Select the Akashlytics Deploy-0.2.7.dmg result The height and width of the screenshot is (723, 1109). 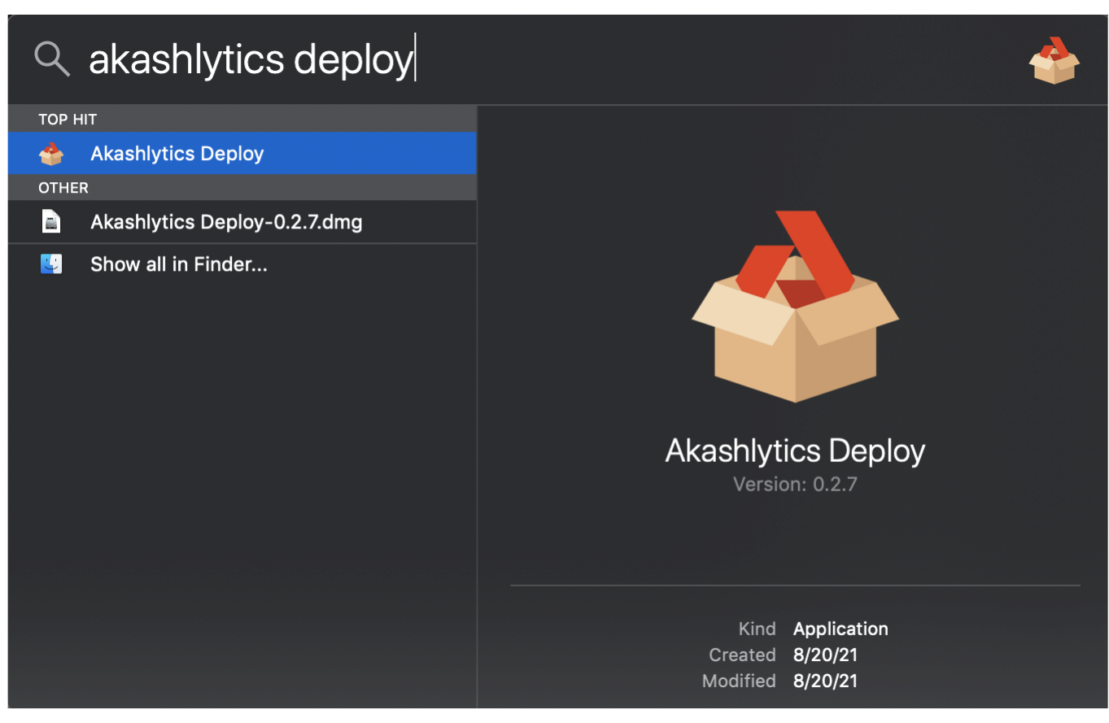(242, 221)
